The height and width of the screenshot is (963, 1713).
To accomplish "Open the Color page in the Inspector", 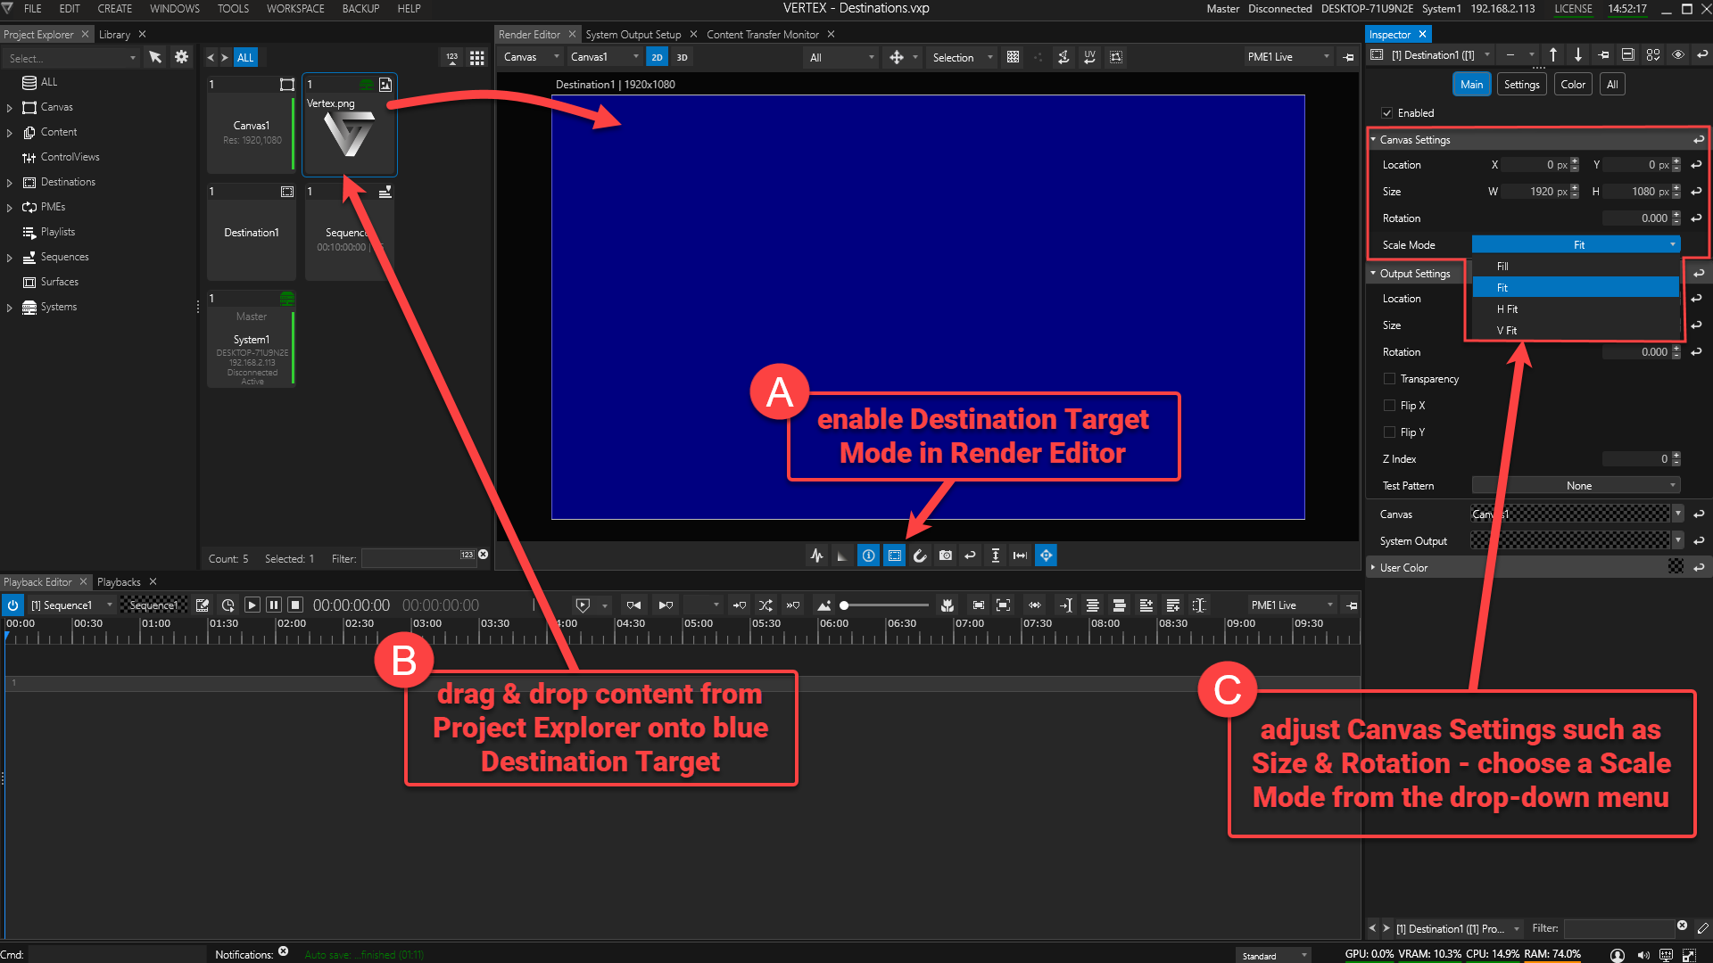I will click(1573, 84).
